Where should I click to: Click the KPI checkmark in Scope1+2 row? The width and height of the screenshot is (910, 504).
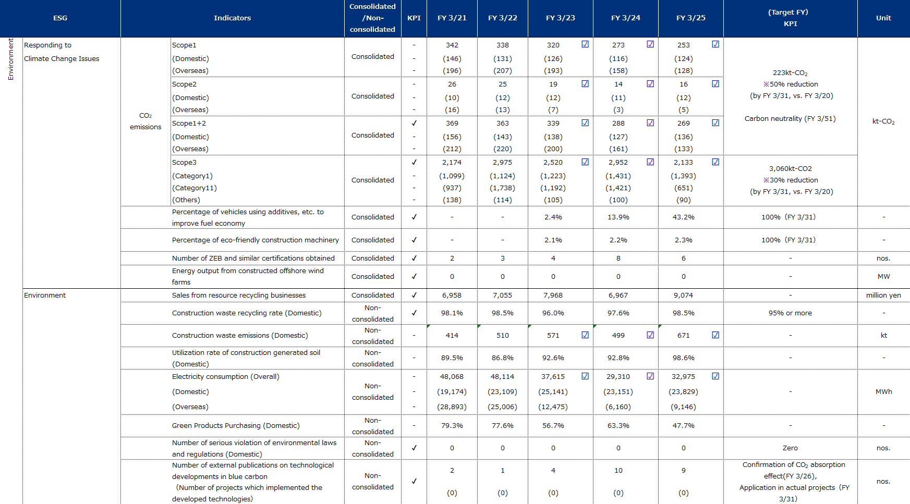(414, 123)
